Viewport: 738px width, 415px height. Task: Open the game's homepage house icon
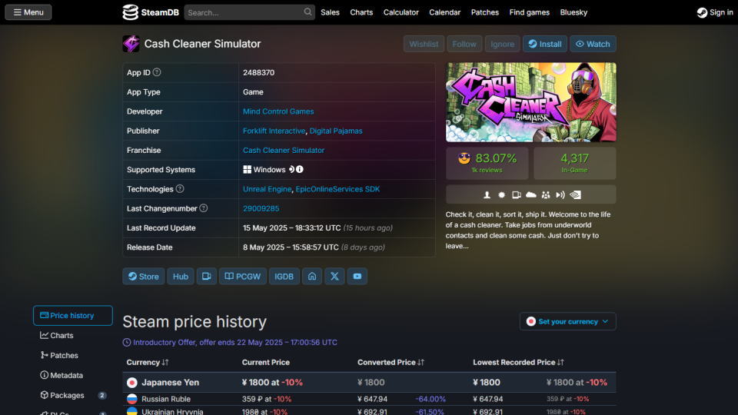pos(312,276)
